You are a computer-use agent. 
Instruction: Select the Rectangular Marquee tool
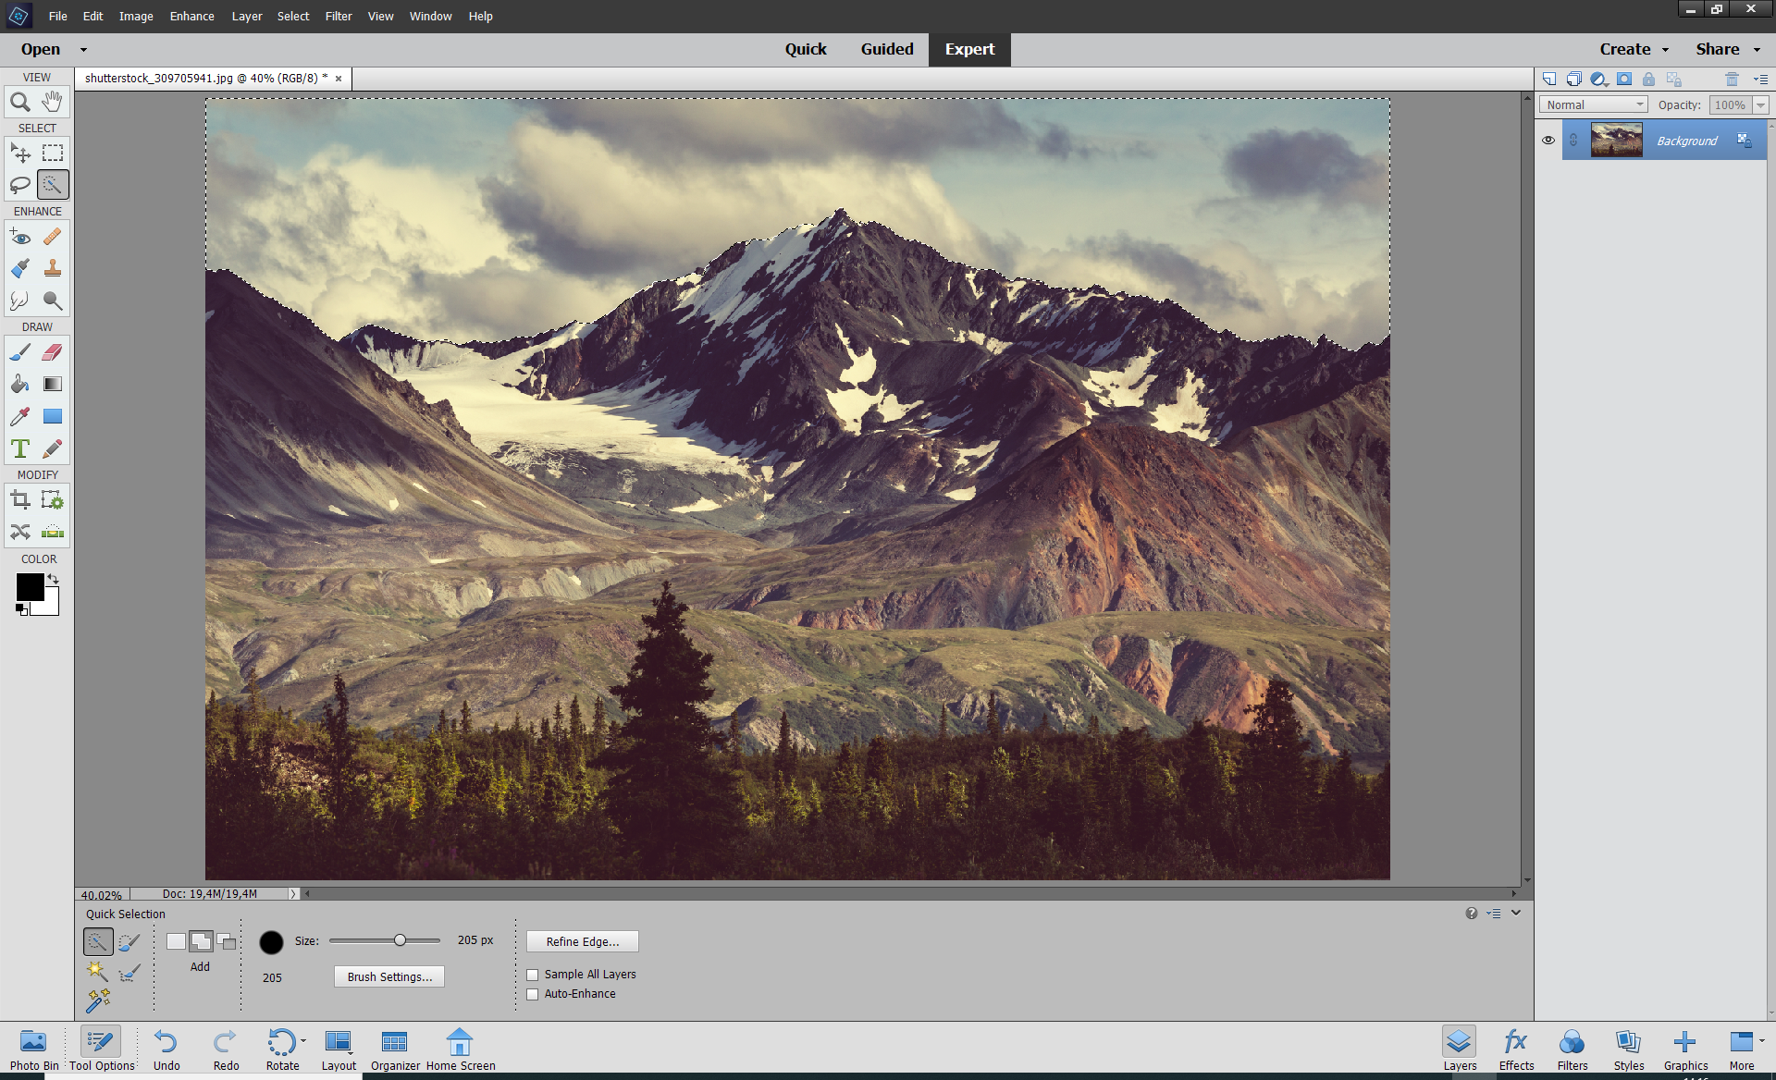tap(53, 153)
